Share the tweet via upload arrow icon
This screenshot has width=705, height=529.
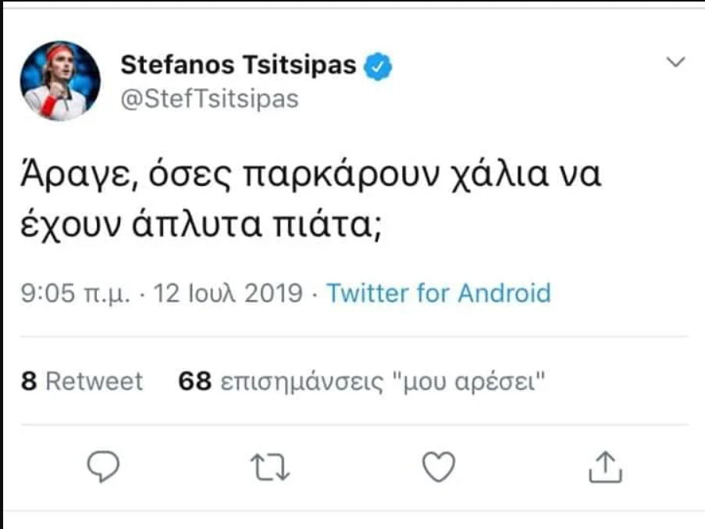coord(604,466)
